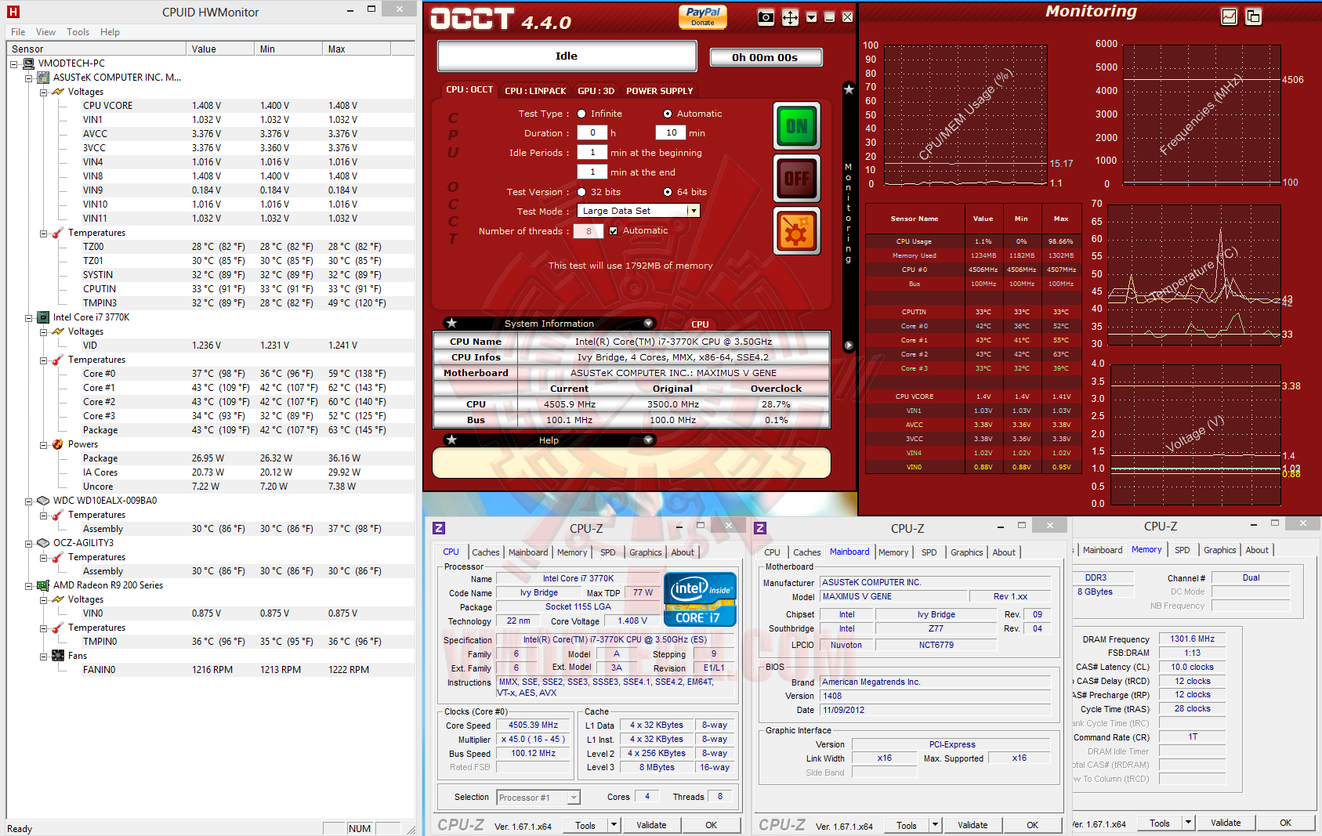Click Validate in first CPU-Z window
The image size is (1322, 836).
pyautogui.click(x=651, y=825)
